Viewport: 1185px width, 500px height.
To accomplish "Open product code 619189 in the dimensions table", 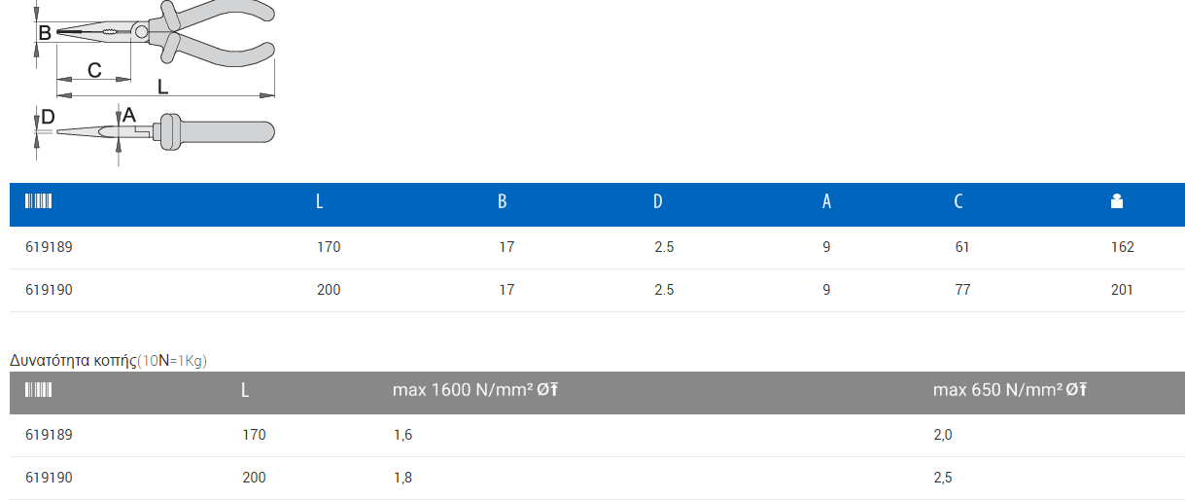I will click(x=49, y=247).
